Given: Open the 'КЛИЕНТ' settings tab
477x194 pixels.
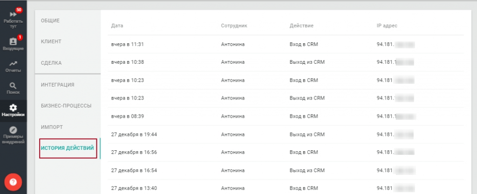Looking at the screenshot, I should point(51,41).
